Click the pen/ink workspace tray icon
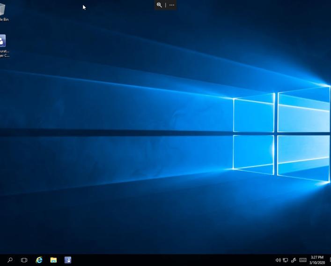The height and width of the screenshot is (266, 331). 294,260
